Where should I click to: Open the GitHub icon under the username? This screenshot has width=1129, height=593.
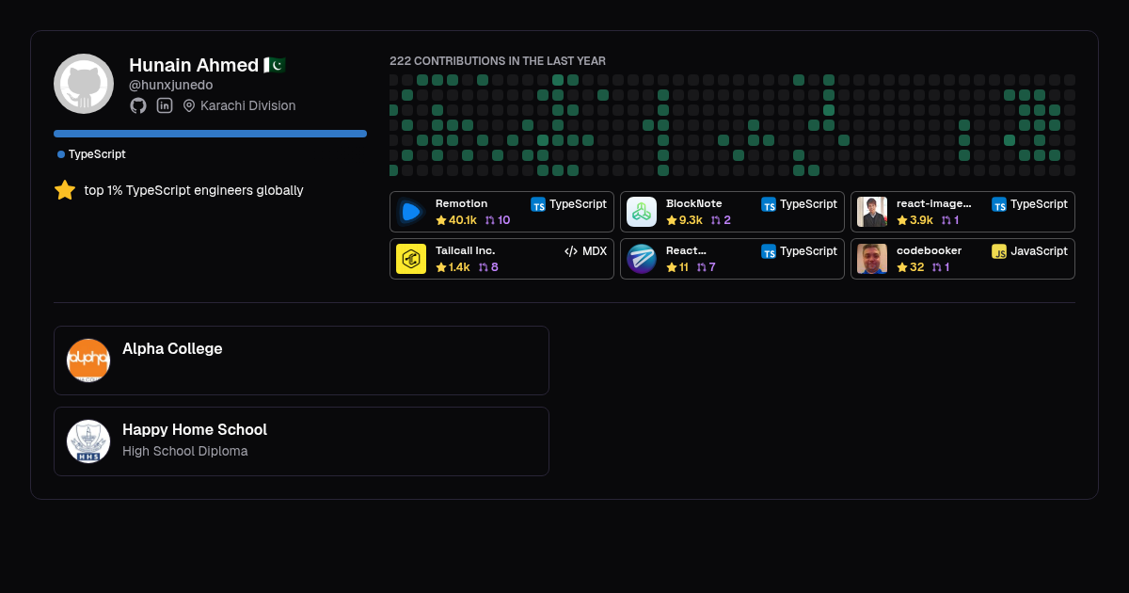[x=138, y=105]
